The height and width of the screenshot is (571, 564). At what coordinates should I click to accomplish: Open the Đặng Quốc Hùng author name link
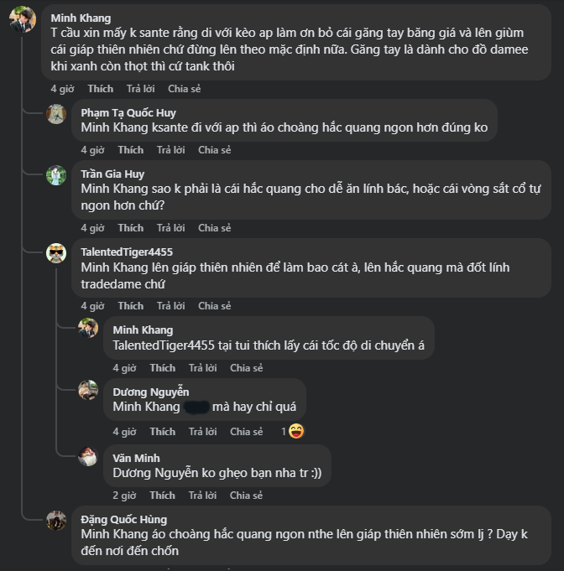[x=123, y=520]
